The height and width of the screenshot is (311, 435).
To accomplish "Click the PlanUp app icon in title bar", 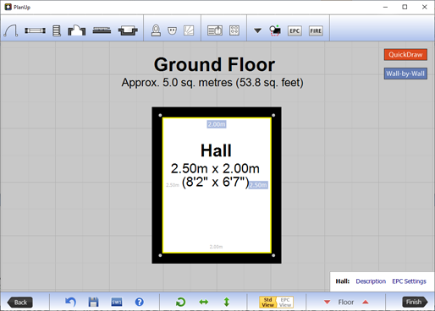I will [8, 7].
